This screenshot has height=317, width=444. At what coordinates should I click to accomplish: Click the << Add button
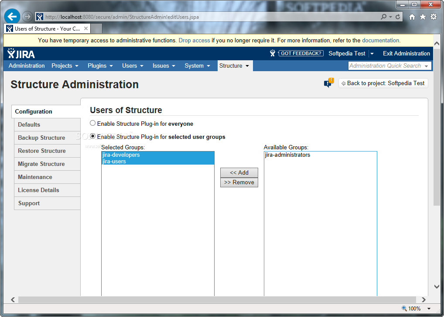click(239, 172)
